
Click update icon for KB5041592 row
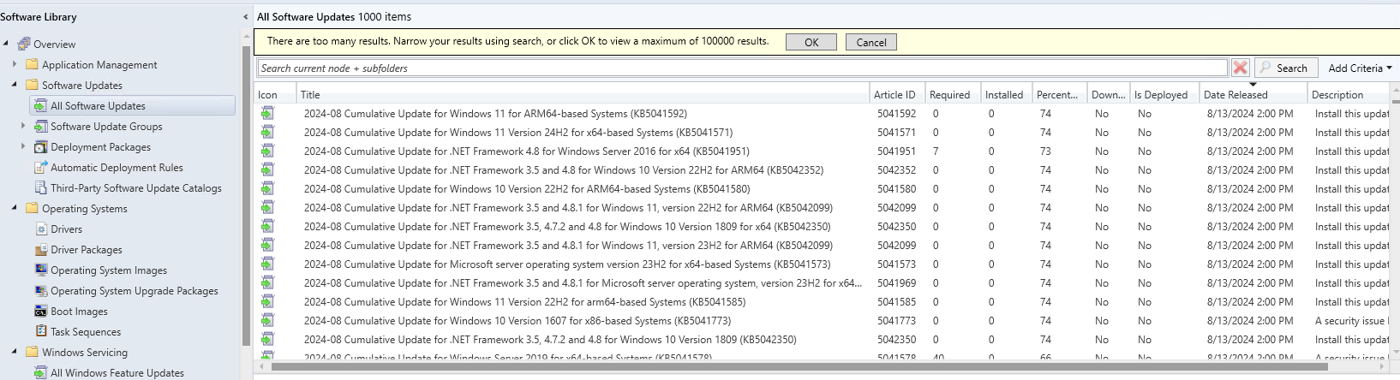click(x=268, y=113)
